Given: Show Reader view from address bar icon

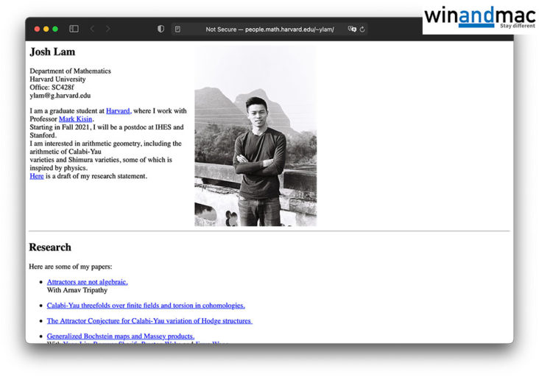Looking at the screenshot, I should (177, 29).
